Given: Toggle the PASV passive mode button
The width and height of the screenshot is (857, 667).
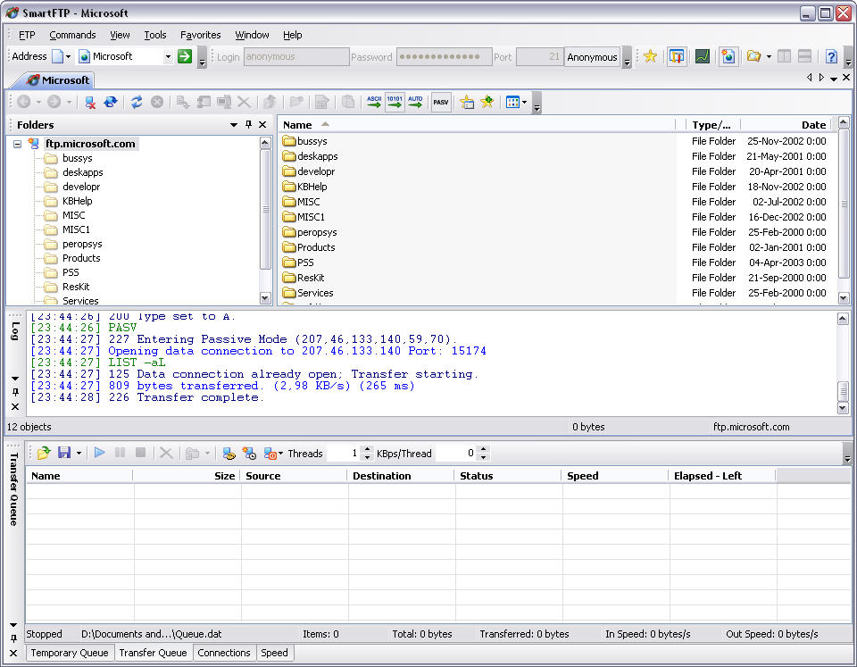Looking at the screenshot, I should [440, 102].
